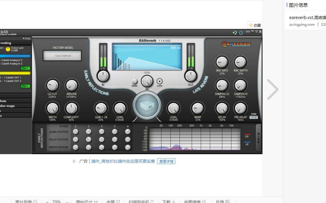The image size is (326, 203).
Task: Hide the side panel with Hide arrow
Action: (26, 38)
